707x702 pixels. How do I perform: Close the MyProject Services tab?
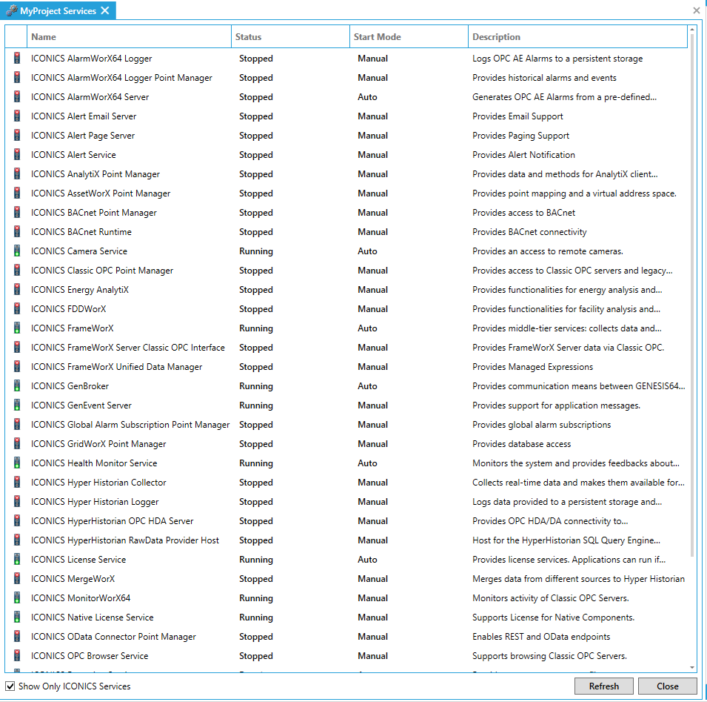[105, 10]
